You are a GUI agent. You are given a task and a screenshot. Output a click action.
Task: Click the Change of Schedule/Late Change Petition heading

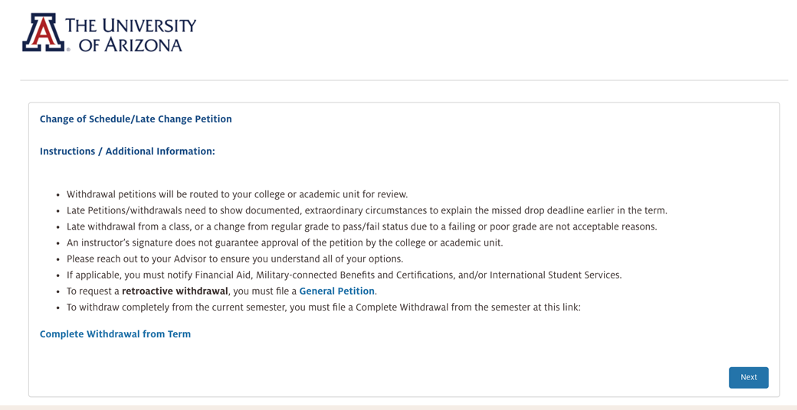coord(136,119)
